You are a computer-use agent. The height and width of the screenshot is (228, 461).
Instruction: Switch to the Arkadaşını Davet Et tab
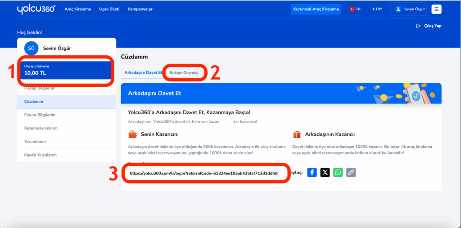[143, 72]
